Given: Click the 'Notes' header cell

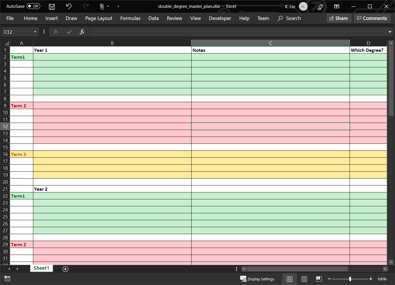Looking at the screenshot, I should [x=271, y=50].
